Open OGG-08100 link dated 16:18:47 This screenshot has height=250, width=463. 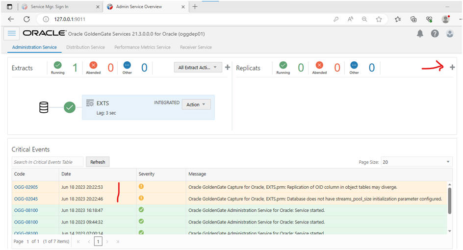(x=26, y=210)
